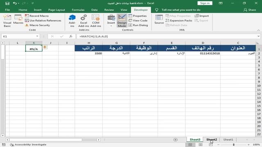Screen dimensions: 262x147
Task: Click the zoom in plus button
Action: [248, 145]
